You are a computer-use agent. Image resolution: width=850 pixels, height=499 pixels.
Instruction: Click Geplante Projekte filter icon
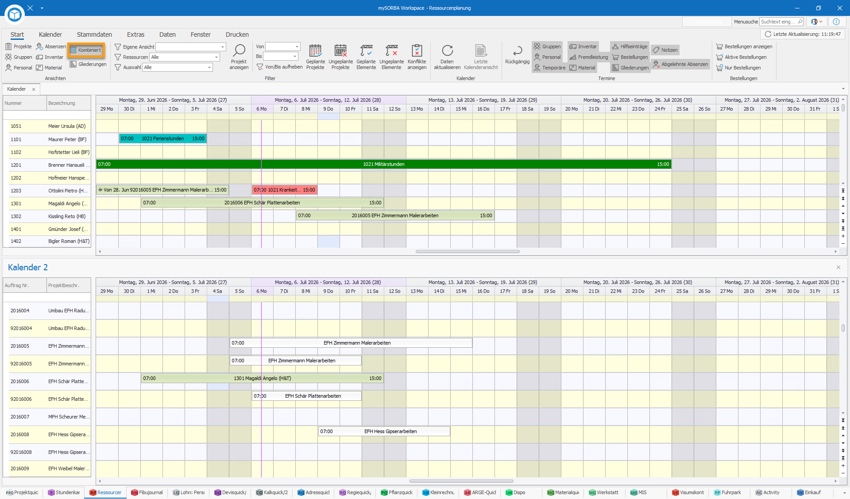(x=315, y=57)
